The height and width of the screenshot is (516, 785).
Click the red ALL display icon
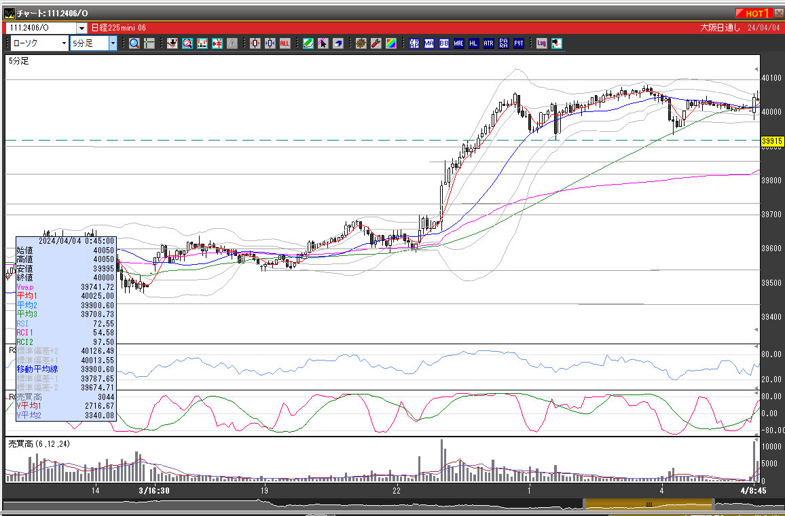pyautogui.click(x=285, y=43)
